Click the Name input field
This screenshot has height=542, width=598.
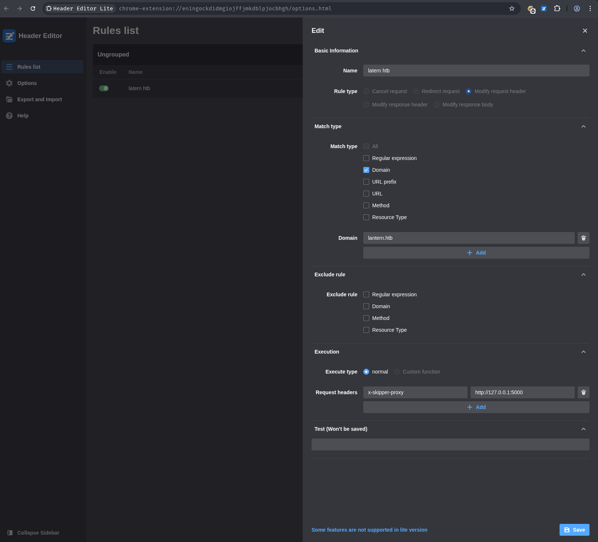(x=476, y=71)
